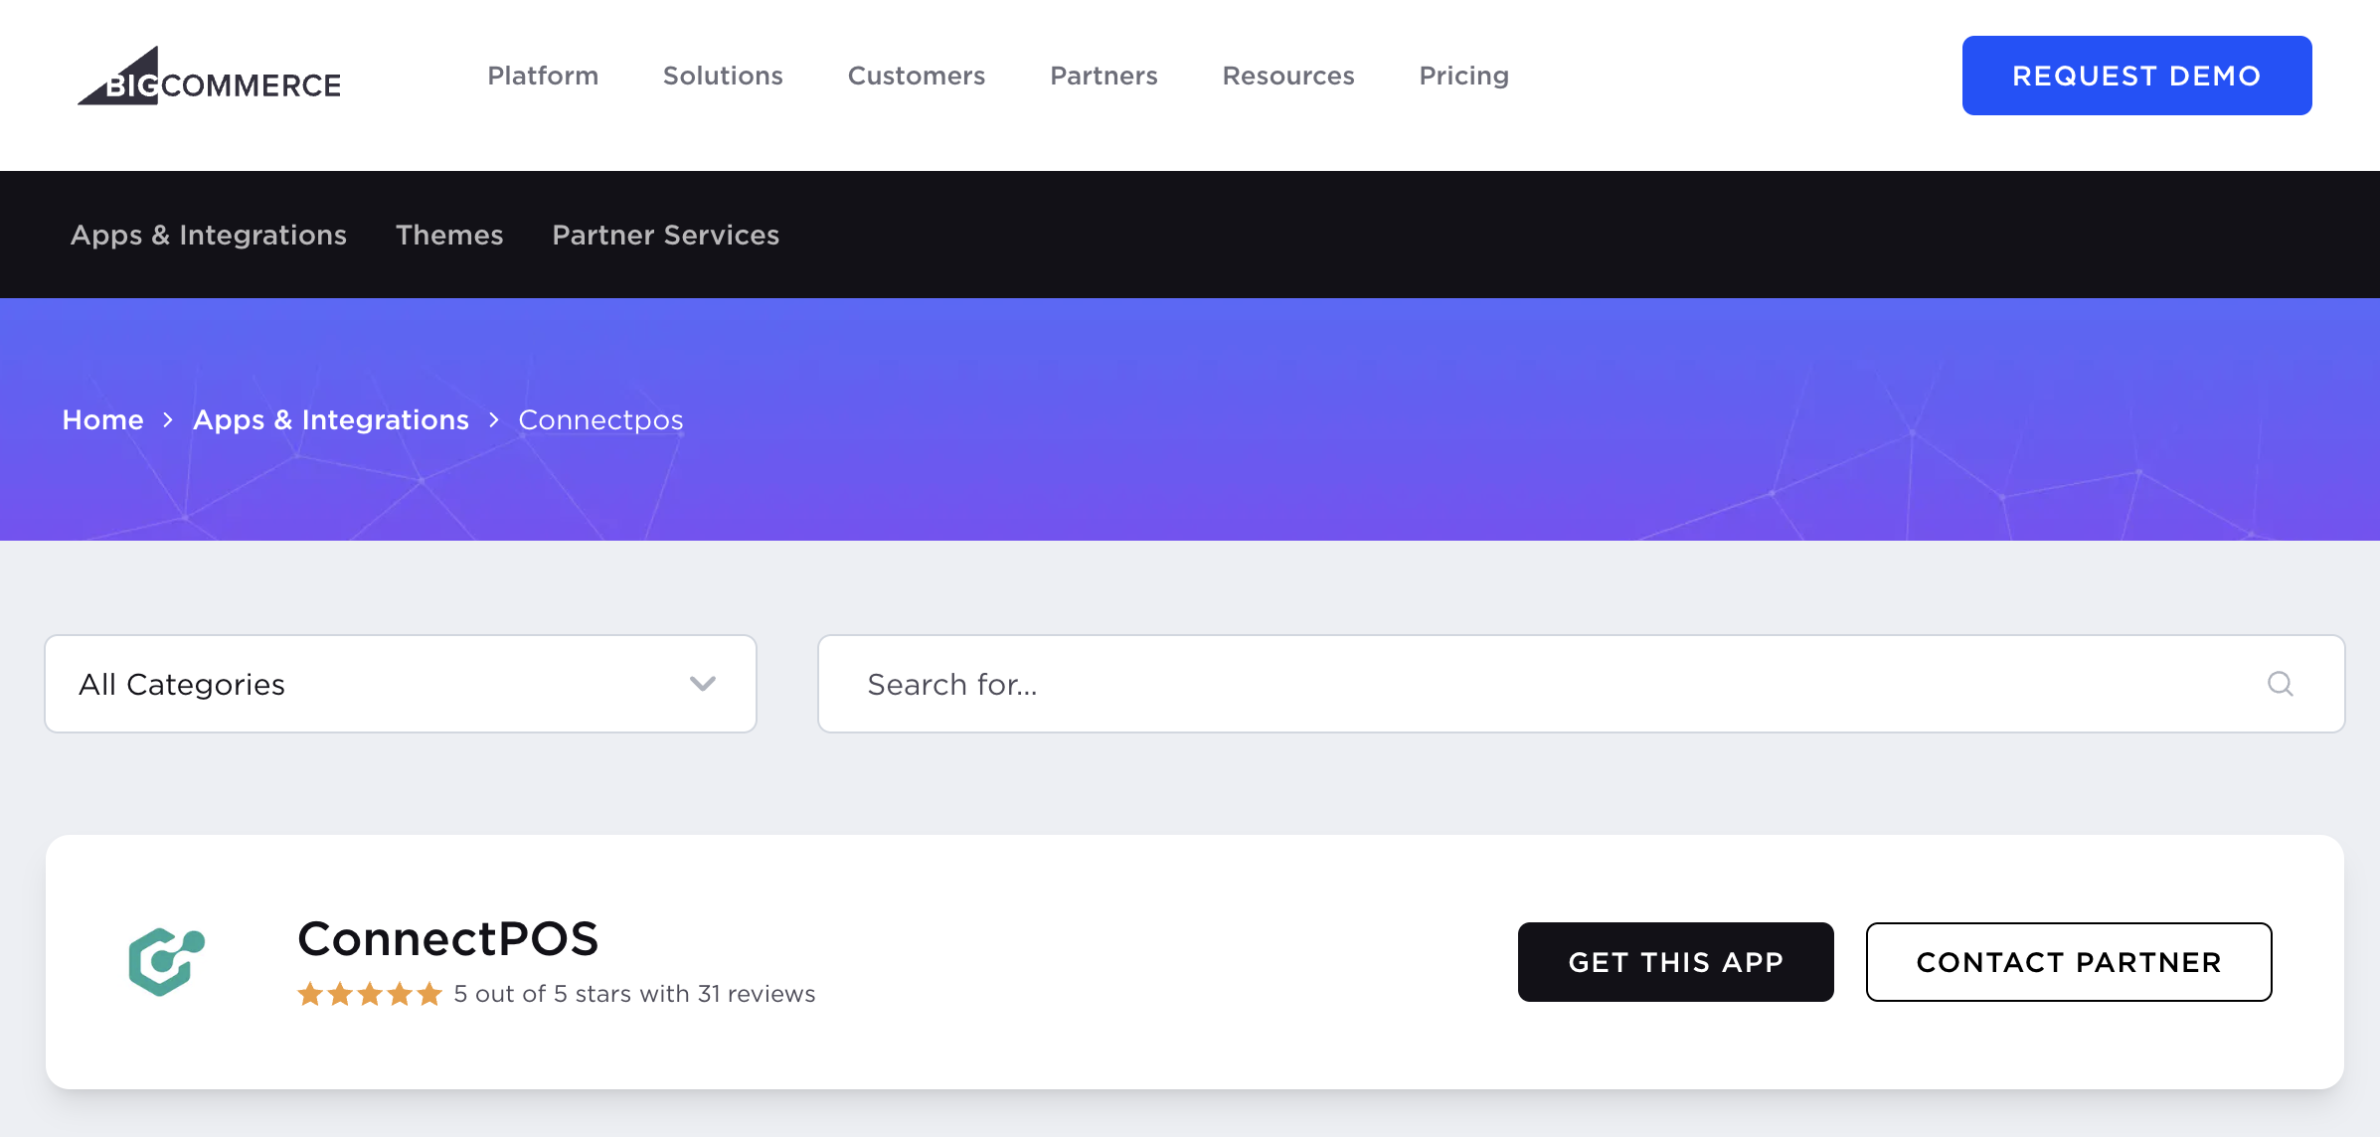
Task: Click the Partner Services menu item
Action: pos(665,236)
